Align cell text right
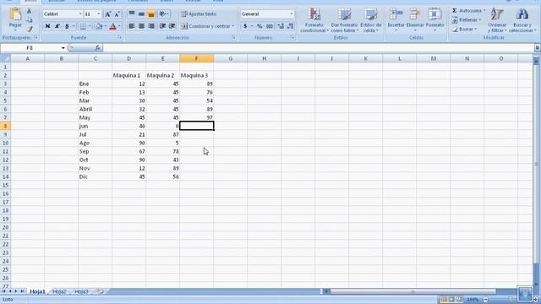Screen dimensions: 541x304 150,26
